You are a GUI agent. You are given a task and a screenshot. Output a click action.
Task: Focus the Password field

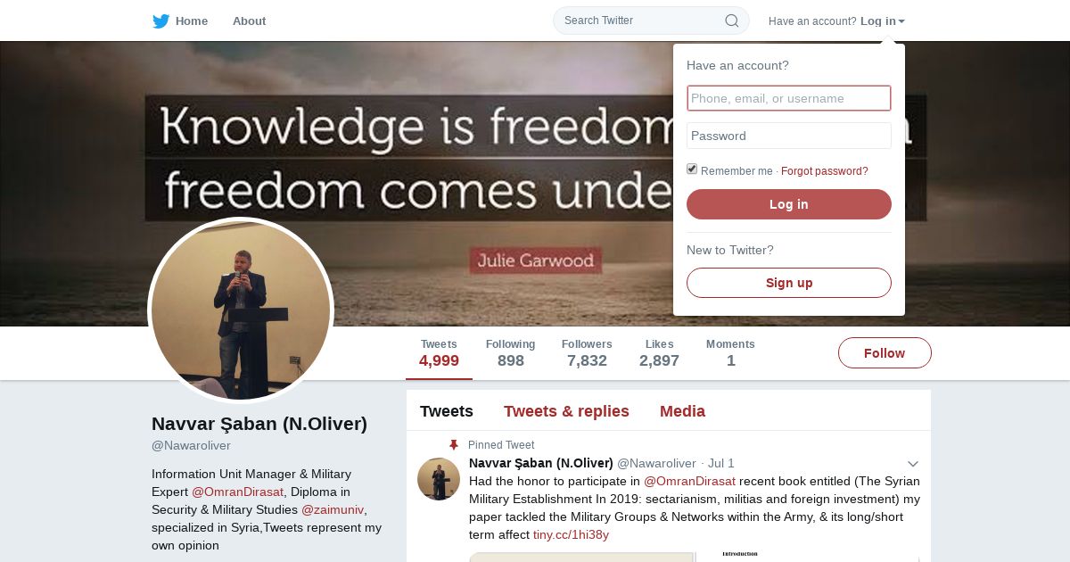point(789,136)
